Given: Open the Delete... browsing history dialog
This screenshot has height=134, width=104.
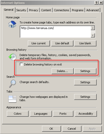Looking at the screenshot, I should pos(63,71).
